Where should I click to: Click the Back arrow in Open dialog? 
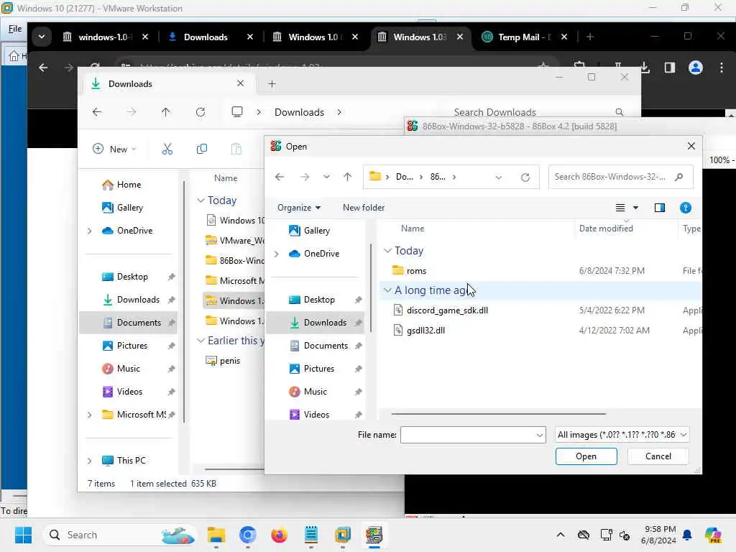(280, 177)
